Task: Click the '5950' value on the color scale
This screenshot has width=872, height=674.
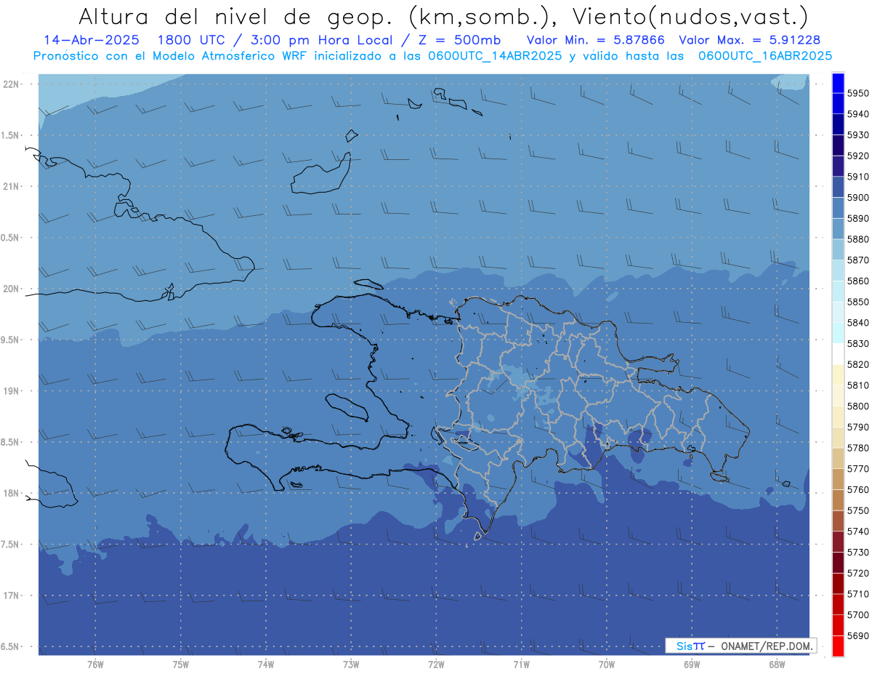Action: [x=858, y=93]
